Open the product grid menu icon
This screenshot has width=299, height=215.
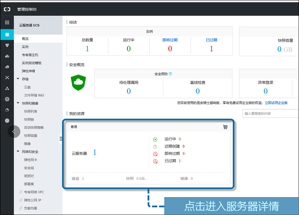click(x=7, y=22)
